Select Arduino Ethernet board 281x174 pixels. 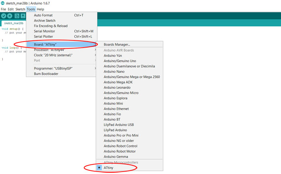(130, 109)
